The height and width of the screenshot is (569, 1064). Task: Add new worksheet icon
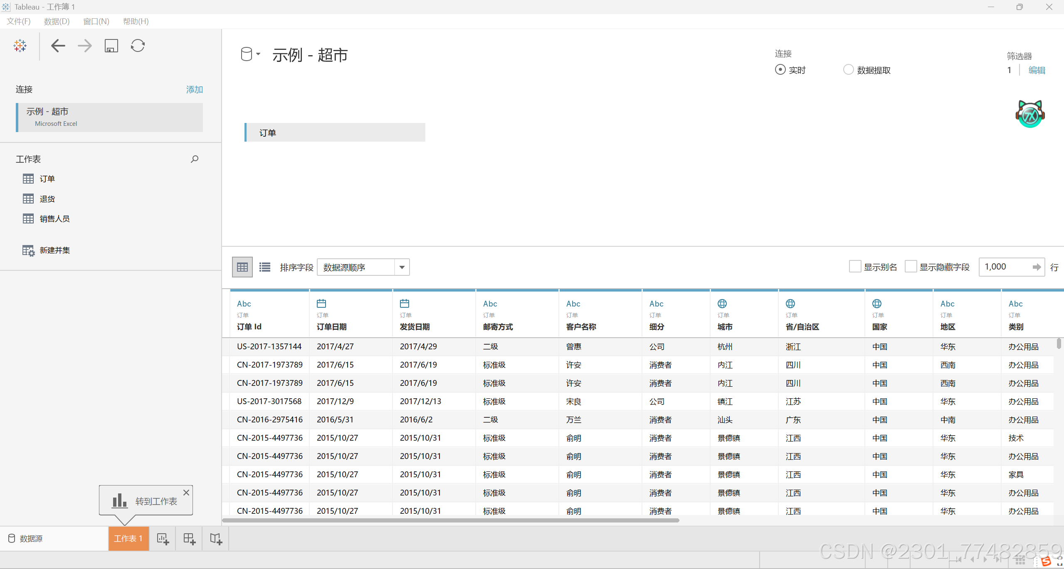pos(163,539)
